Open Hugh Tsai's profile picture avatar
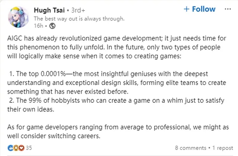The width and height of the screenshot is (238, 156). (x=18, y=17)
